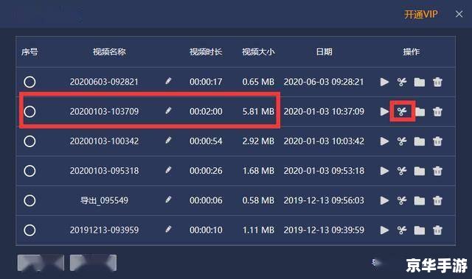Rename video 20191213-093959 with pencil icon
The width and height of the screenshot is (472, 279).
[x=168, y=230]
